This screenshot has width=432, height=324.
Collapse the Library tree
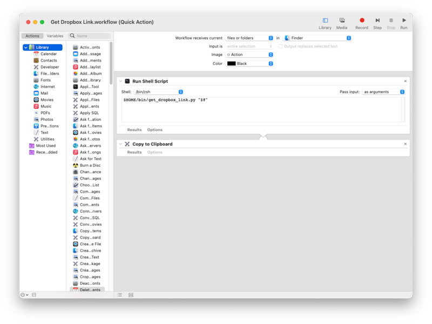[25, 48]
